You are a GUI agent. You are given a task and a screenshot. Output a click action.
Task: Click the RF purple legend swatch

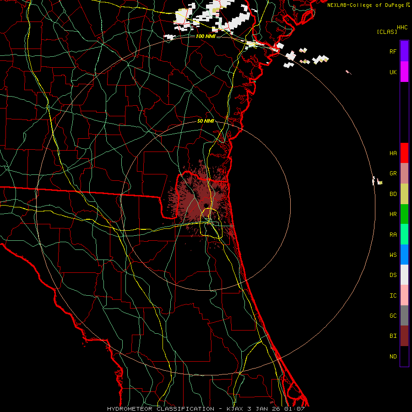pyautogui.click(x=404, y=51)
